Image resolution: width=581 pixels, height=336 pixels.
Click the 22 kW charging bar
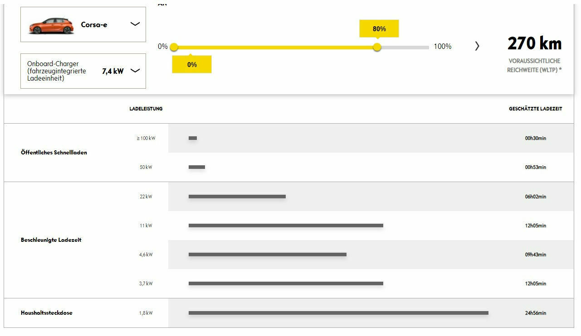pos(237,197)
